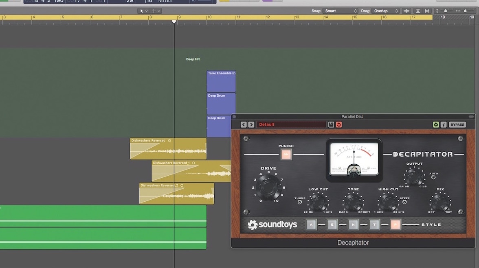
Task: Open the green Soundtoys gear settings icon
Action: tap(436, 124)
